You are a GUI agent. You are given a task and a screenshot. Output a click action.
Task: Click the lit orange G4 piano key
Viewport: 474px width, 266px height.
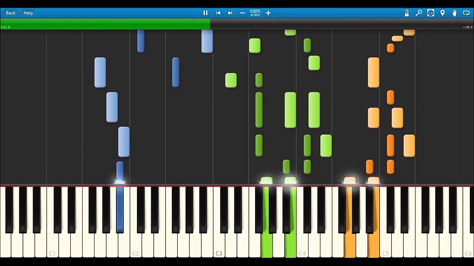(350, 244)
